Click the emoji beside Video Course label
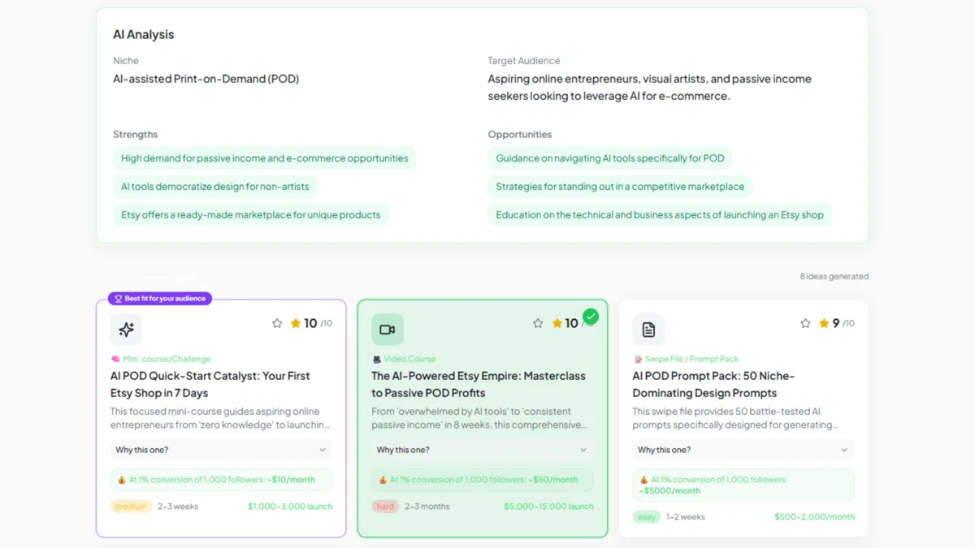975x548 pixels. [x=376, y=359]
